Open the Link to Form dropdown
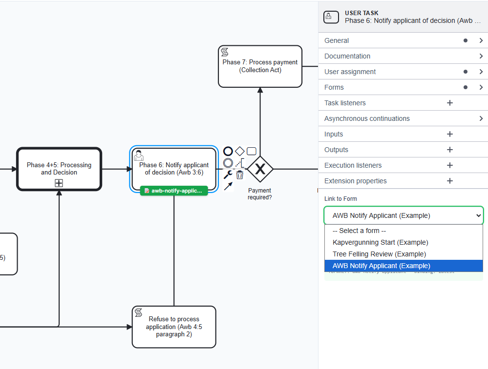 tap(403, 215)
